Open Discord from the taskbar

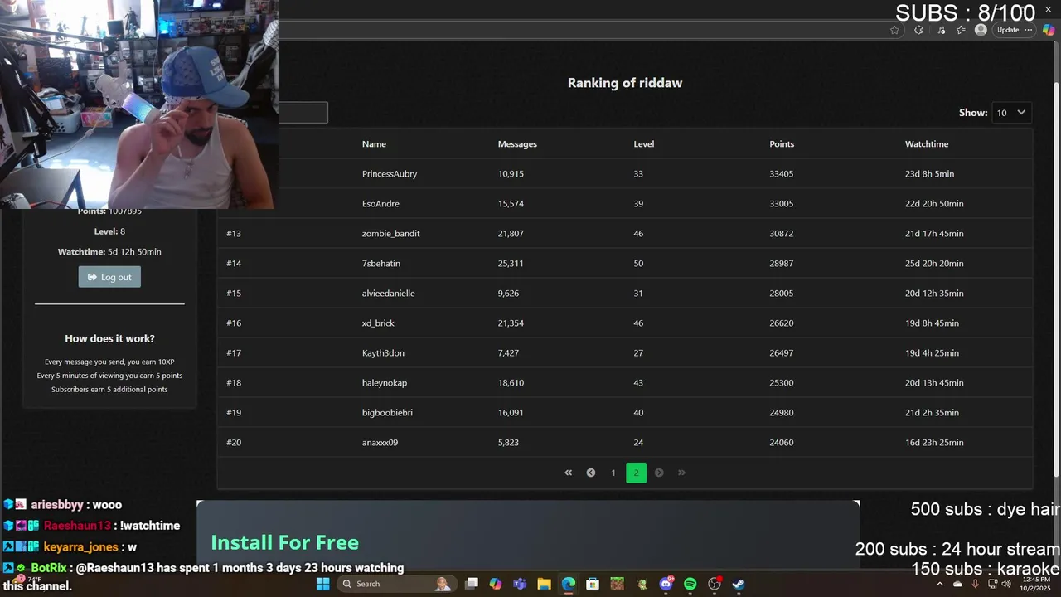666,584
